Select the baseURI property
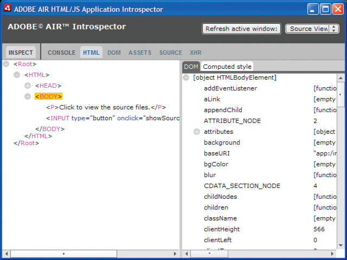This screenshot has height=260, width=347. click(217, 153)
